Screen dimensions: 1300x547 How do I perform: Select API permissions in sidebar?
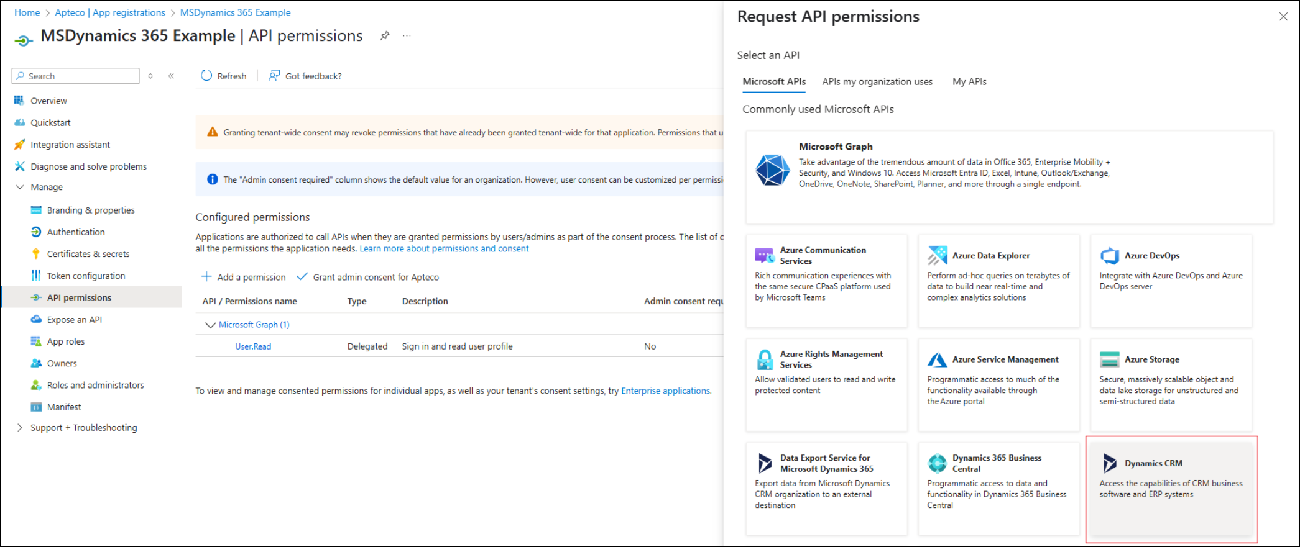click(x=91, y=297)
